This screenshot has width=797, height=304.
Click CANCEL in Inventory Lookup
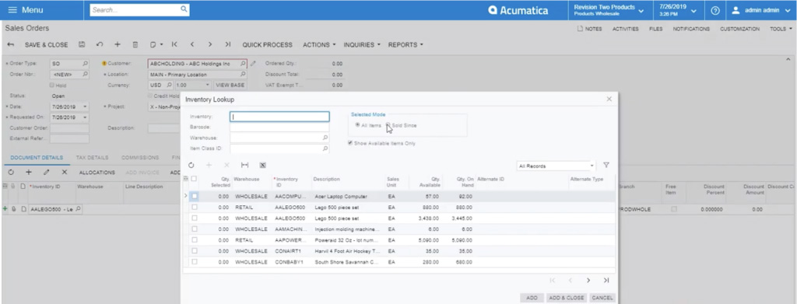tap(602, 298)
